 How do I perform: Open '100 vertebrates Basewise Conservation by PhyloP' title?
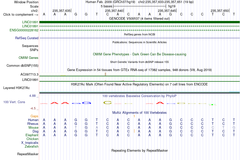click(x=139, y=96)
